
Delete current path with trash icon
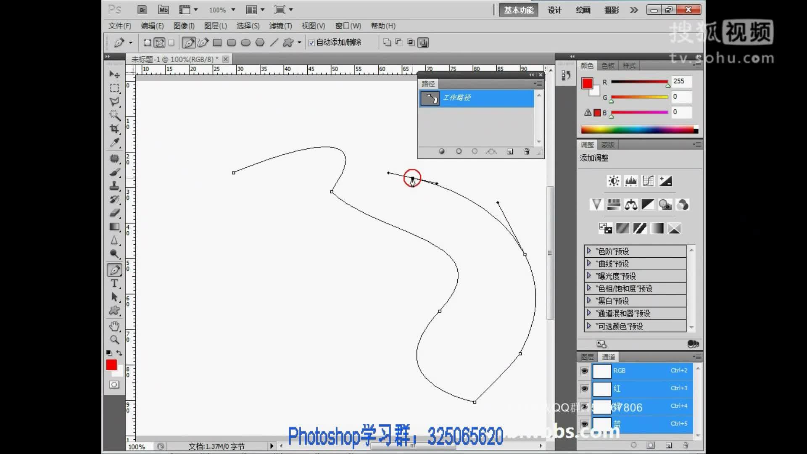tap(526, 151)
